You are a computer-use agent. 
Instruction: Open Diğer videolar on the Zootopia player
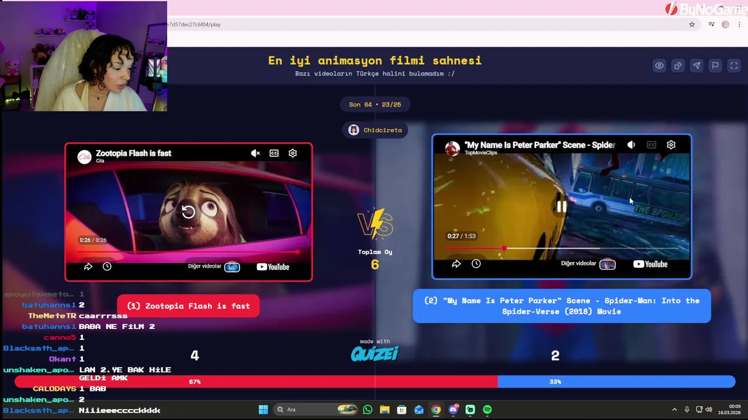coord(214,267)
